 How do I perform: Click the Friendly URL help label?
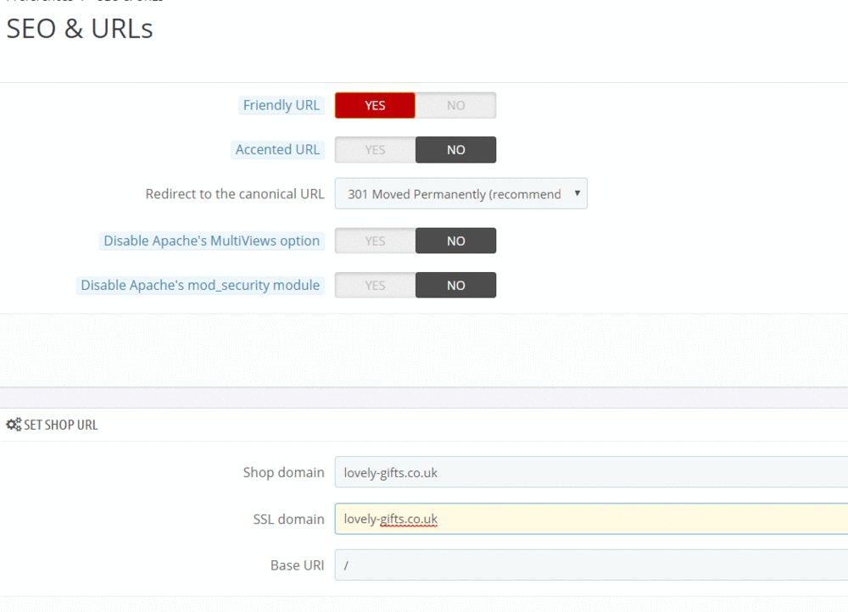pyautogui.click(x=281, y=105)
